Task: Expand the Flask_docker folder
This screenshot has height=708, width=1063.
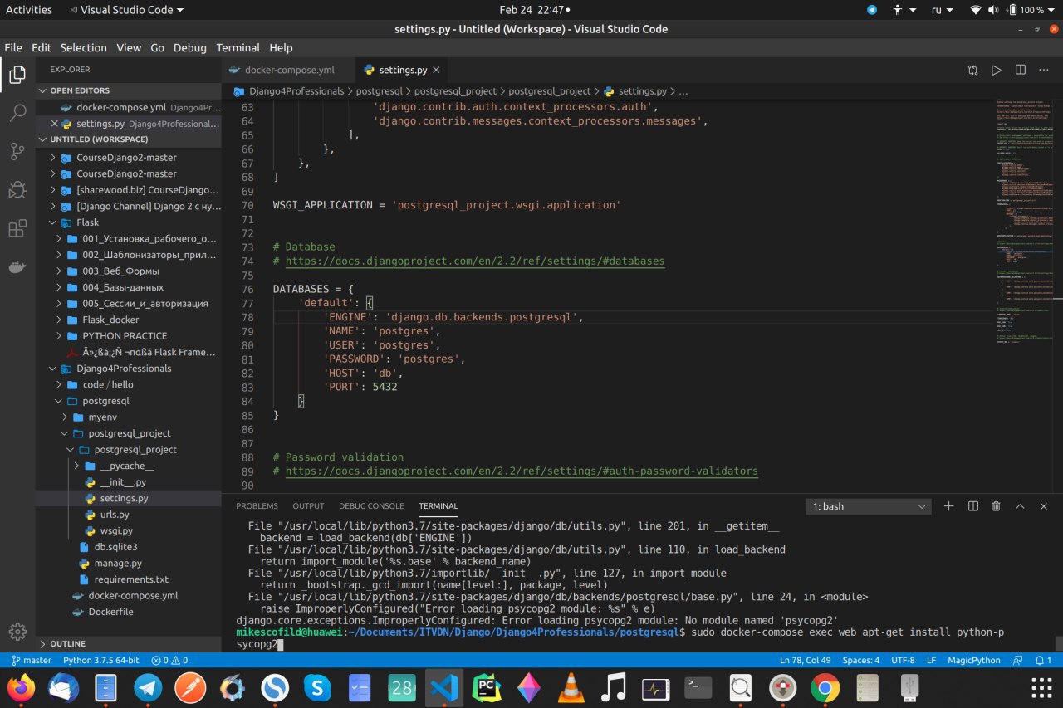Action: (x=129, y=320)
